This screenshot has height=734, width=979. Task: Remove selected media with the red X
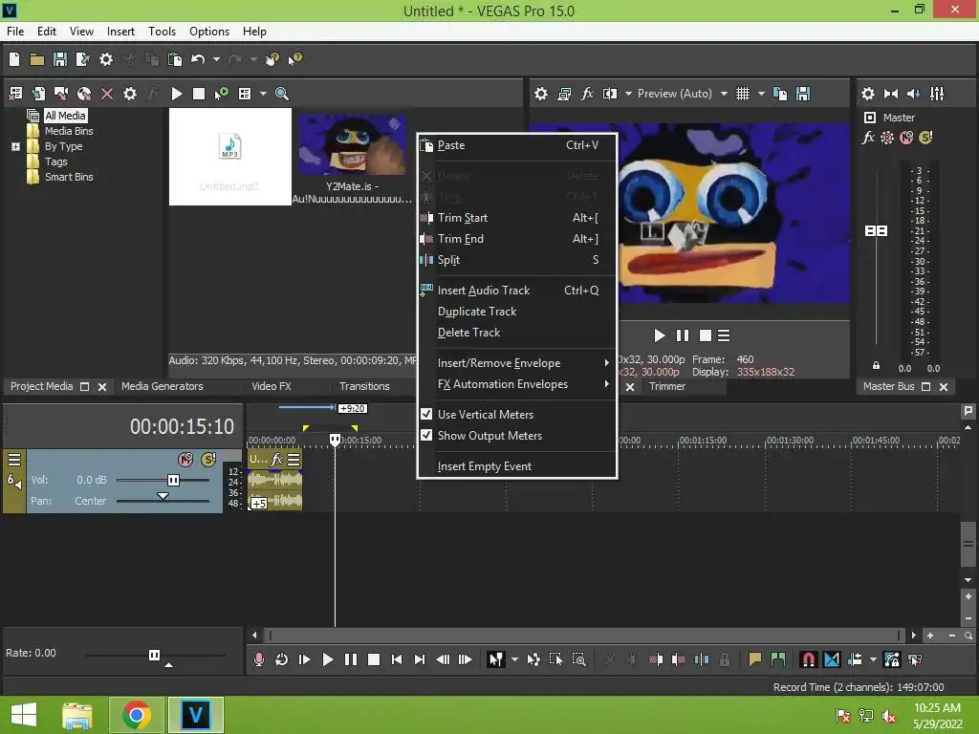[107, 94]
